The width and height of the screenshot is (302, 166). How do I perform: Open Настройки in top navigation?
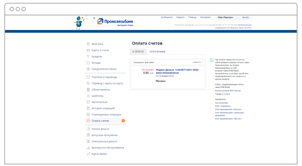click(x=205, y=17)
